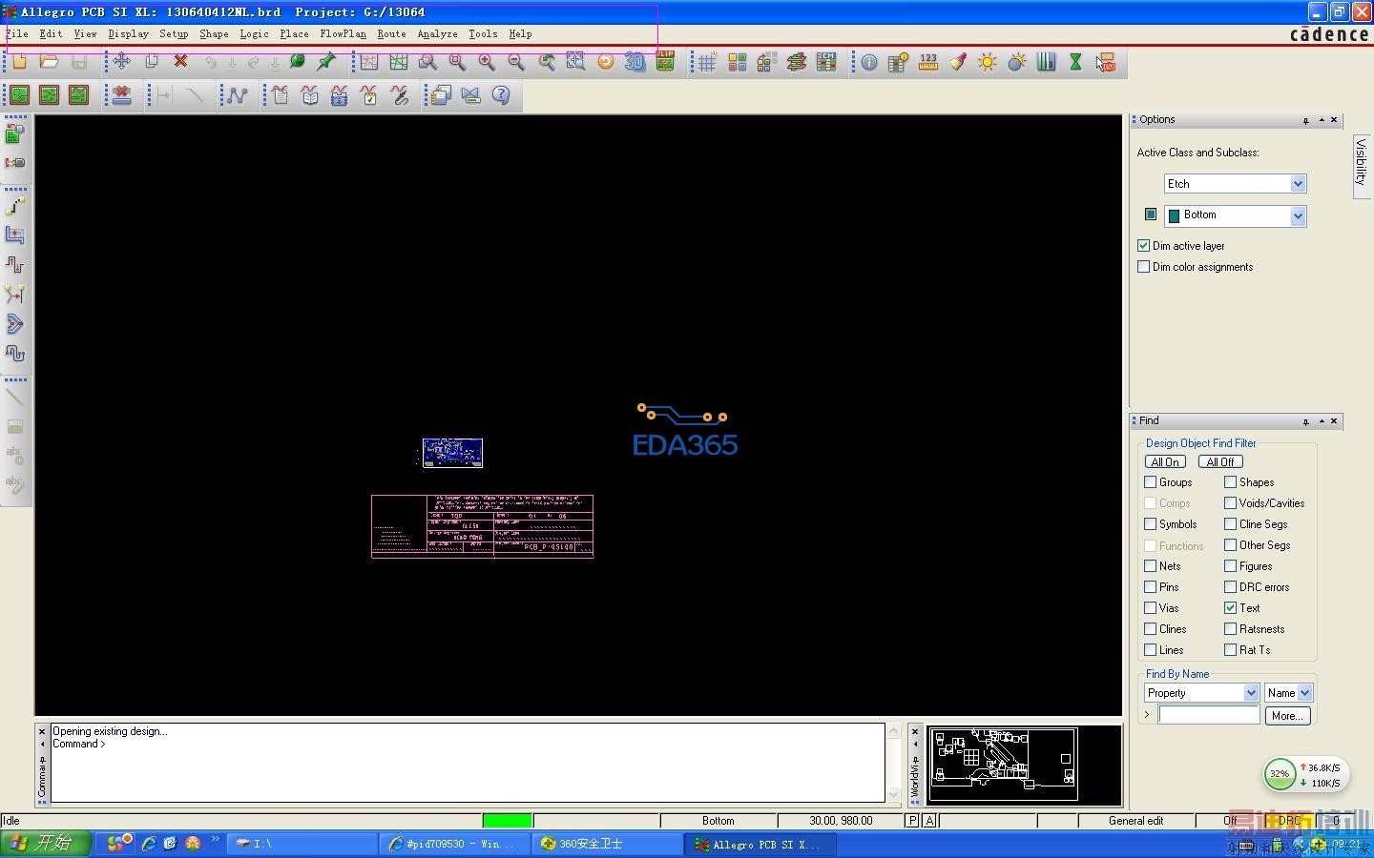Check the Shapes find filter
Viewport: 1374px width, 858px height.
1231,482
